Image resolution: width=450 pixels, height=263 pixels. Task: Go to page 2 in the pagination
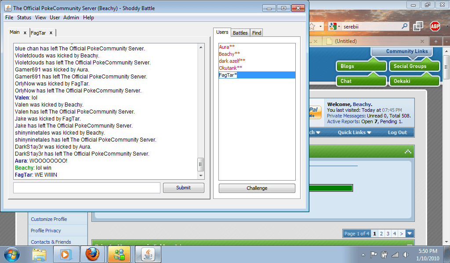[381, 234]
